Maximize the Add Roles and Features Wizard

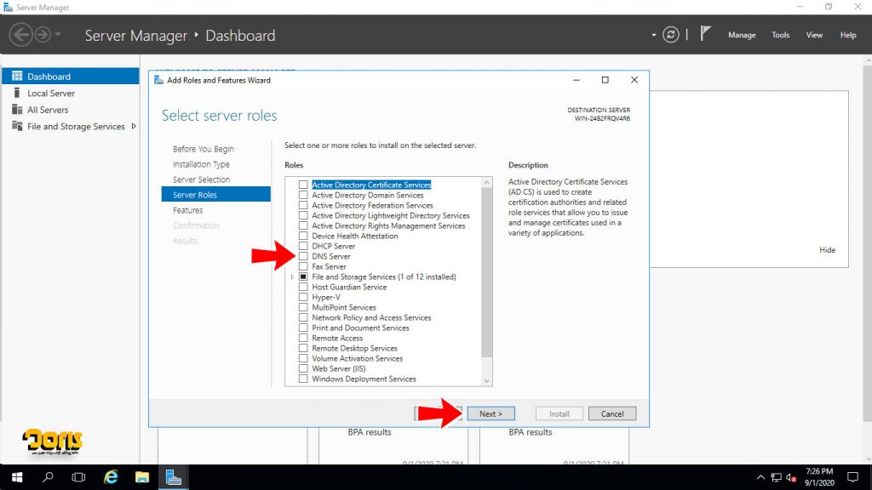pos(605,80)
